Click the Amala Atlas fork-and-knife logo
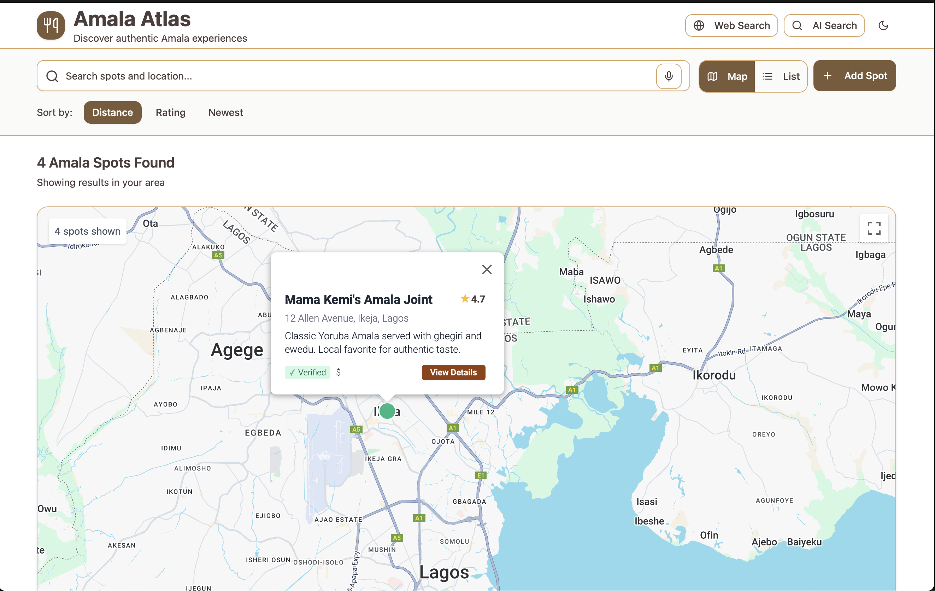This screenshot has width=935, height=591. pyautogui.click(x=51, y=25)
